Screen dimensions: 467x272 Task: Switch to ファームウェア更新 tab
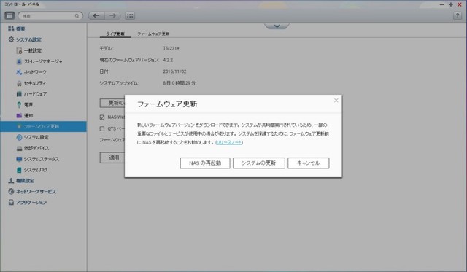click(x=153, y=34)
